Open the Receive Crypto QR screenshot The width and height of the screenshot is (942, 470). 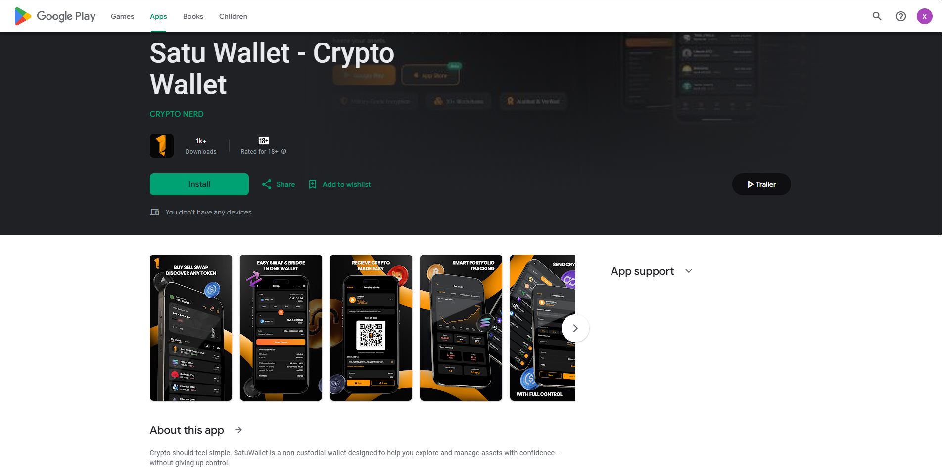371,328
